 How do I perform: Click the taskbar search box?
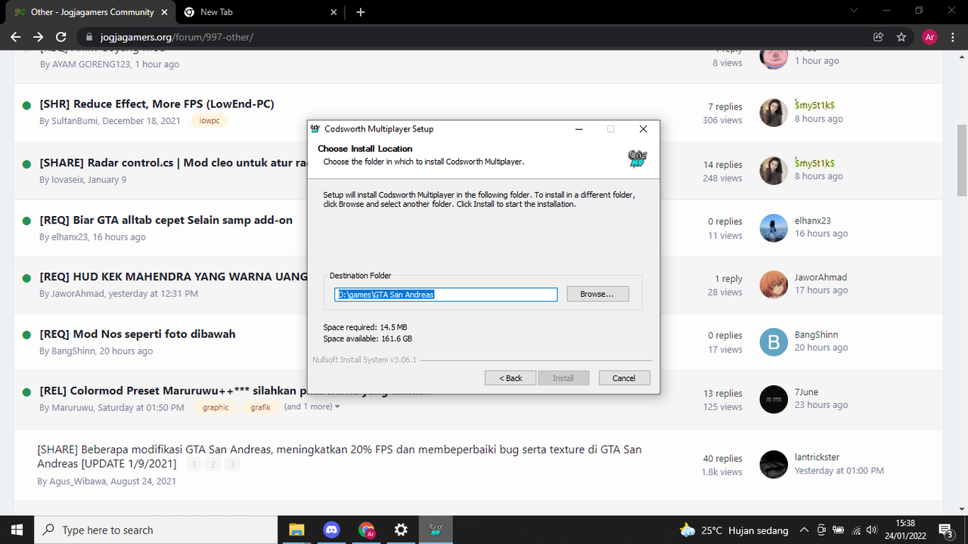click(x=156, y=530)
